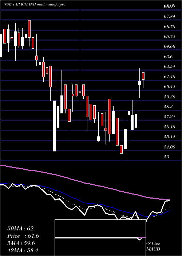Screen dimensions: 182x256
Task: Select the 54.06 price axis label
Action: coord(170,147)
